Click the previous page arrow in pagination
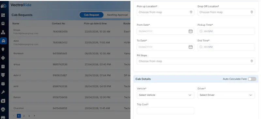The width and height of the screenshot is (261, 119). click(x=14, y=116)
